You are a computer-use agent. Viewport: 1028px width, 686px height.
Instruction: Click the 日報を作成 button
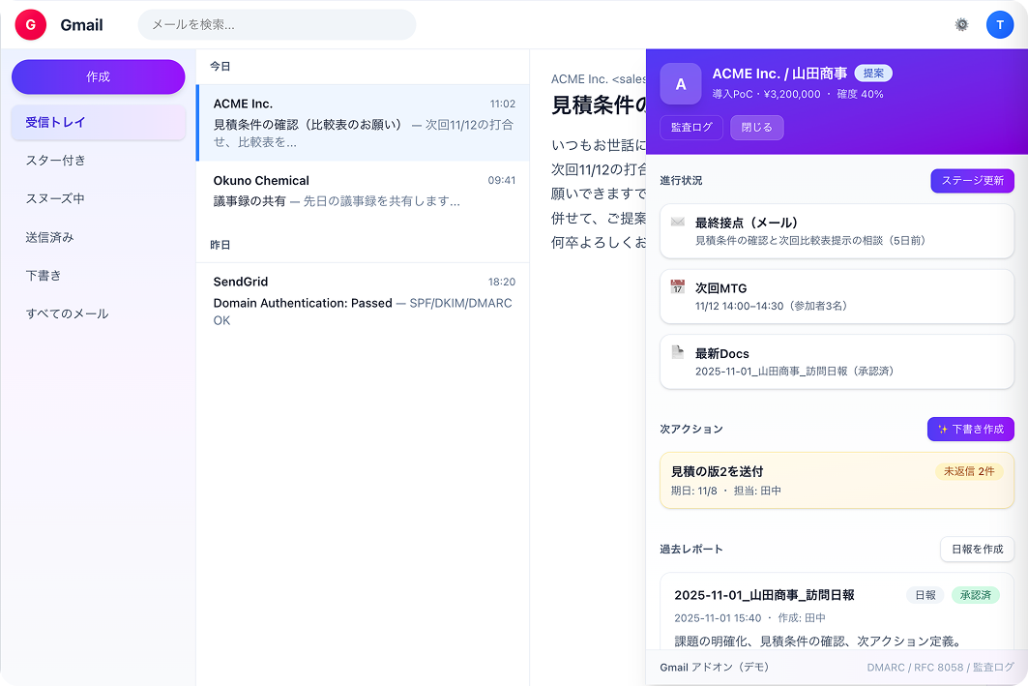click(977, 549)
